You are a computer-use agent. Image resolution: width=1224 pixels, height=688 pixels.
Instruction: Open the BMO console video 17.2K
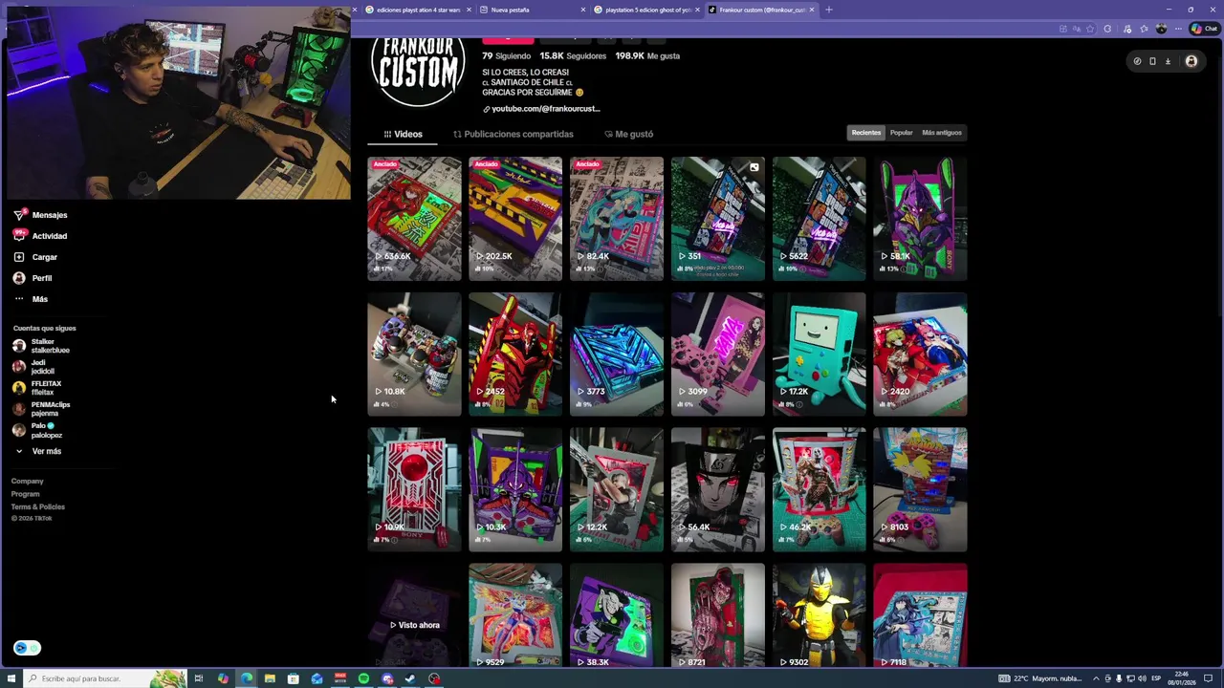820,355
